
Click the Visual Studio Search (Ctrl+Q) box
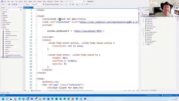pos(75,1)
